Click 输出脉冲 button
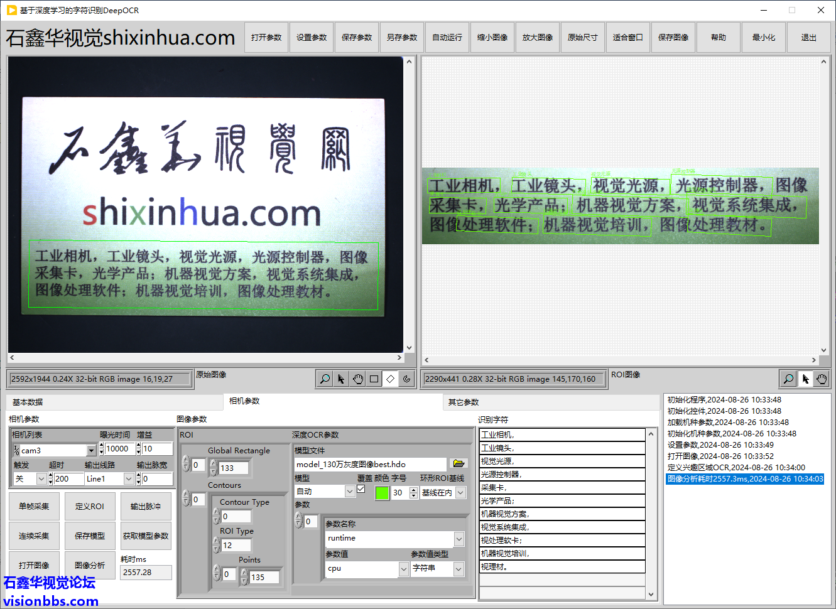Screen dimensions: 836x609 146,506
